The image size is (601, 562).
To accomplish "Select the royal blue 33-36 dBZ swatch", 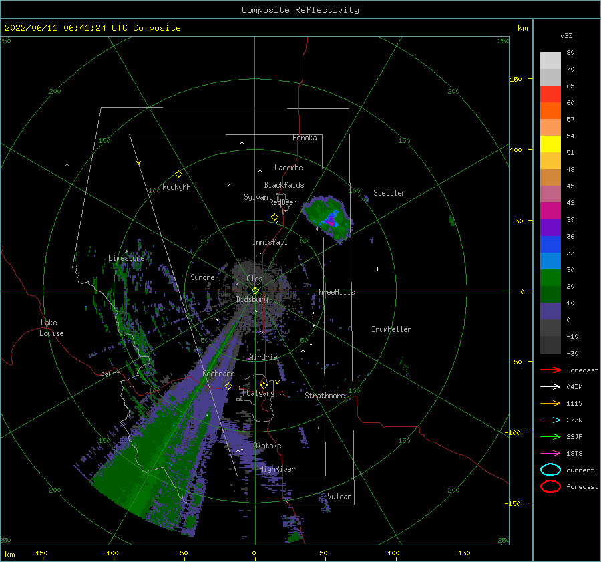I will tap(550, 244).
